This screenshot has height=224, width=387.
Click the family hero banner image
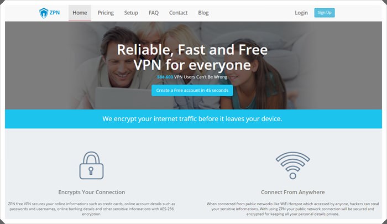point(193,65)
